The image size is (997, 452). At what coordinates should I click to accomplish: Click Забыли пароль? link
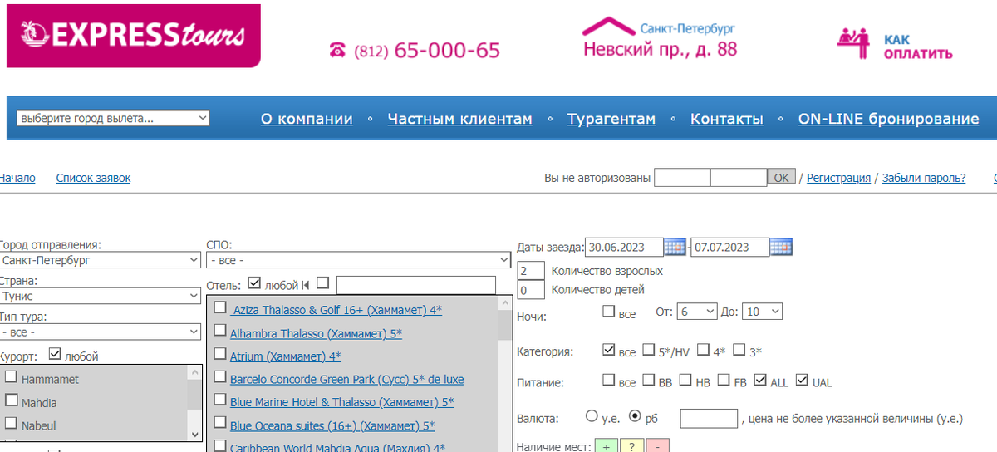924,178
